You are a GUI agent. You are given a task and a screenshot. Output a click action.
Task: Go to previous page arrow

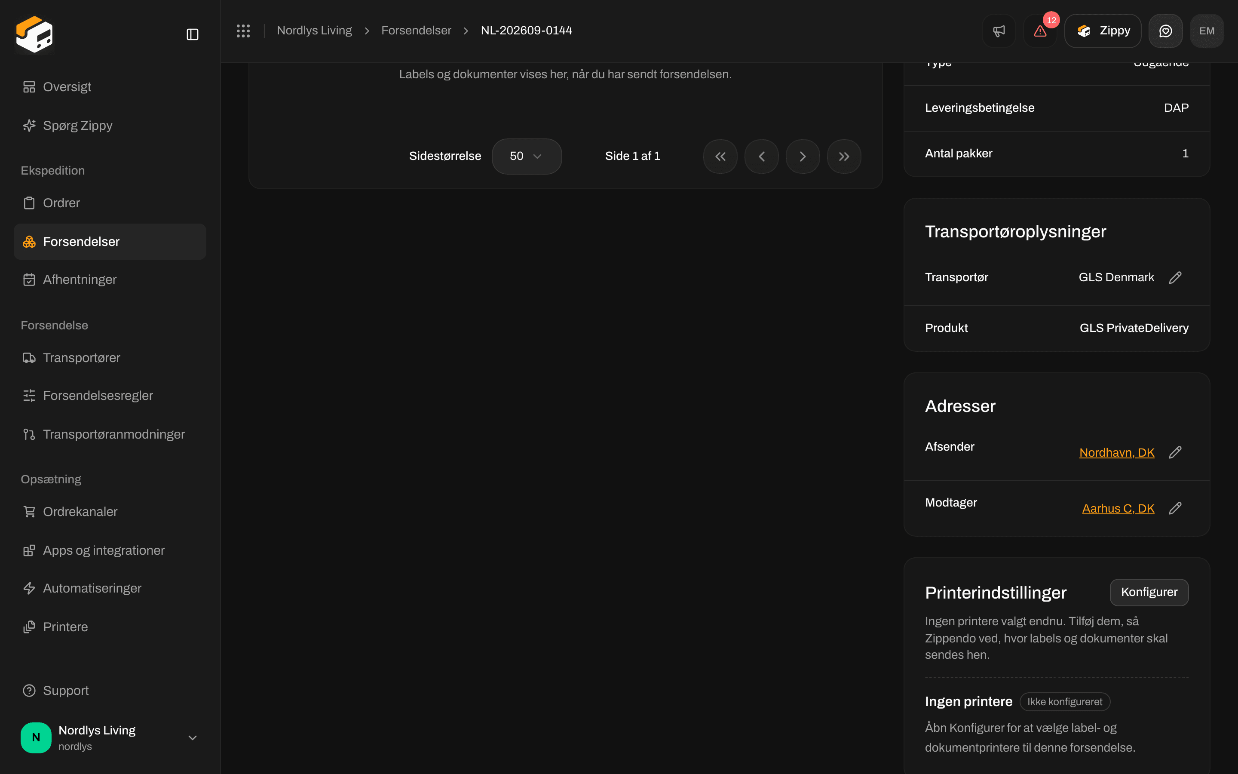(x=761, y=157)
